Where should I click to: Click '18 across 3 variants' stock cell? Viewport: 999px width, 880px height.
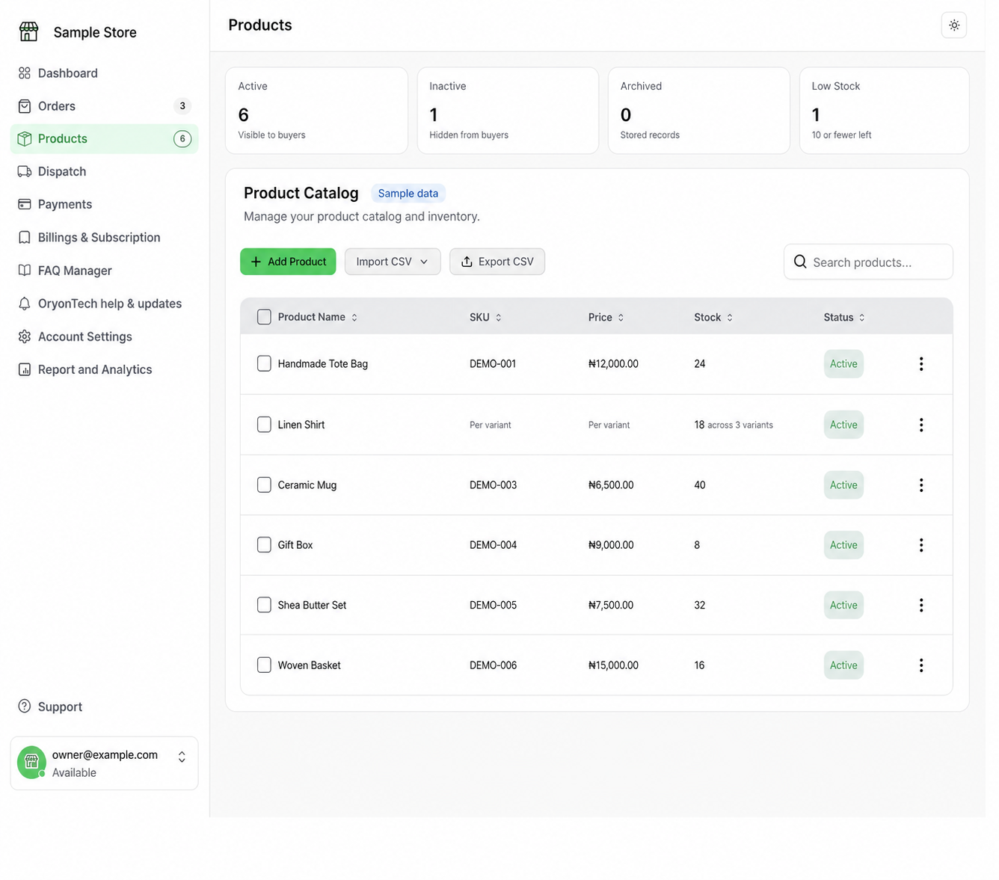click(x=734, y=425)
